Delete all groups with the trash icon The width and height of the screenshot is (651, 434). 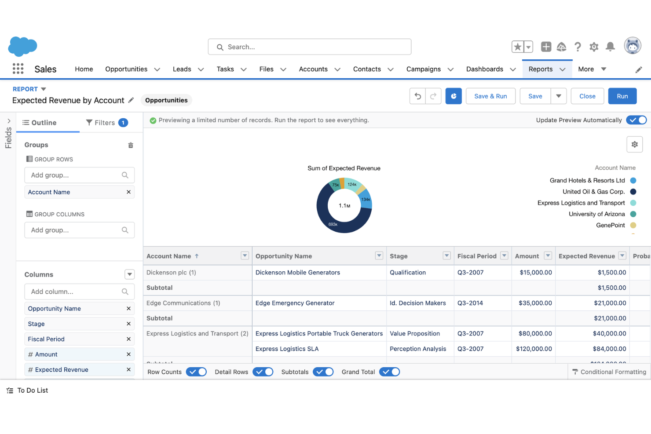(x=130, y=145)
